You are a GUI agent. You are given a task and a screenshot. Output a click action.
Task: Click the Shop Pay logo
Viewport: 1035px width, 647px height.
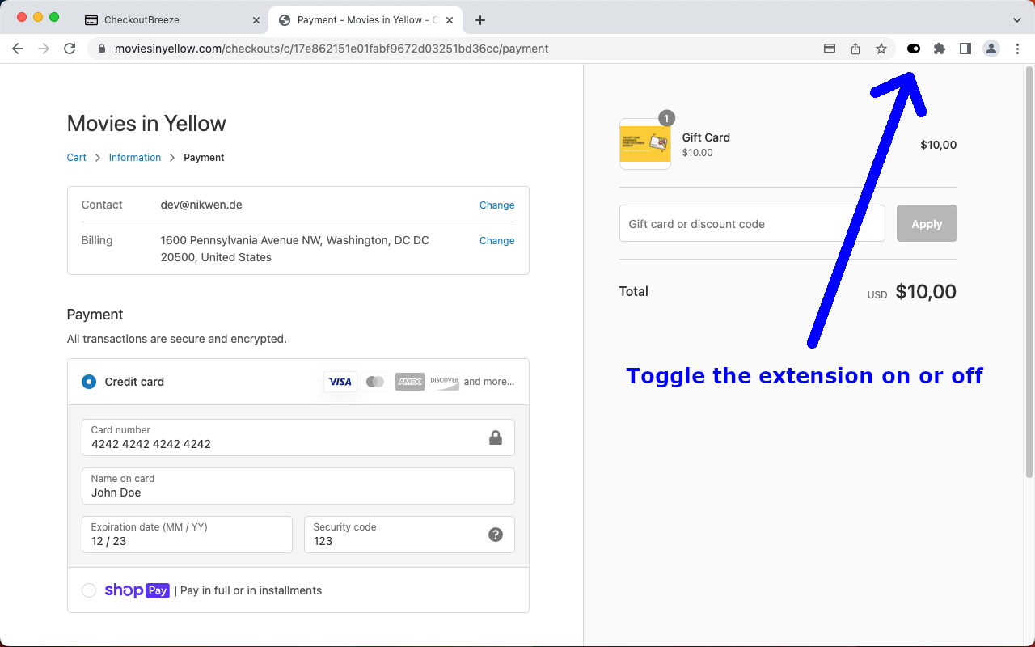tap(137, 590)
